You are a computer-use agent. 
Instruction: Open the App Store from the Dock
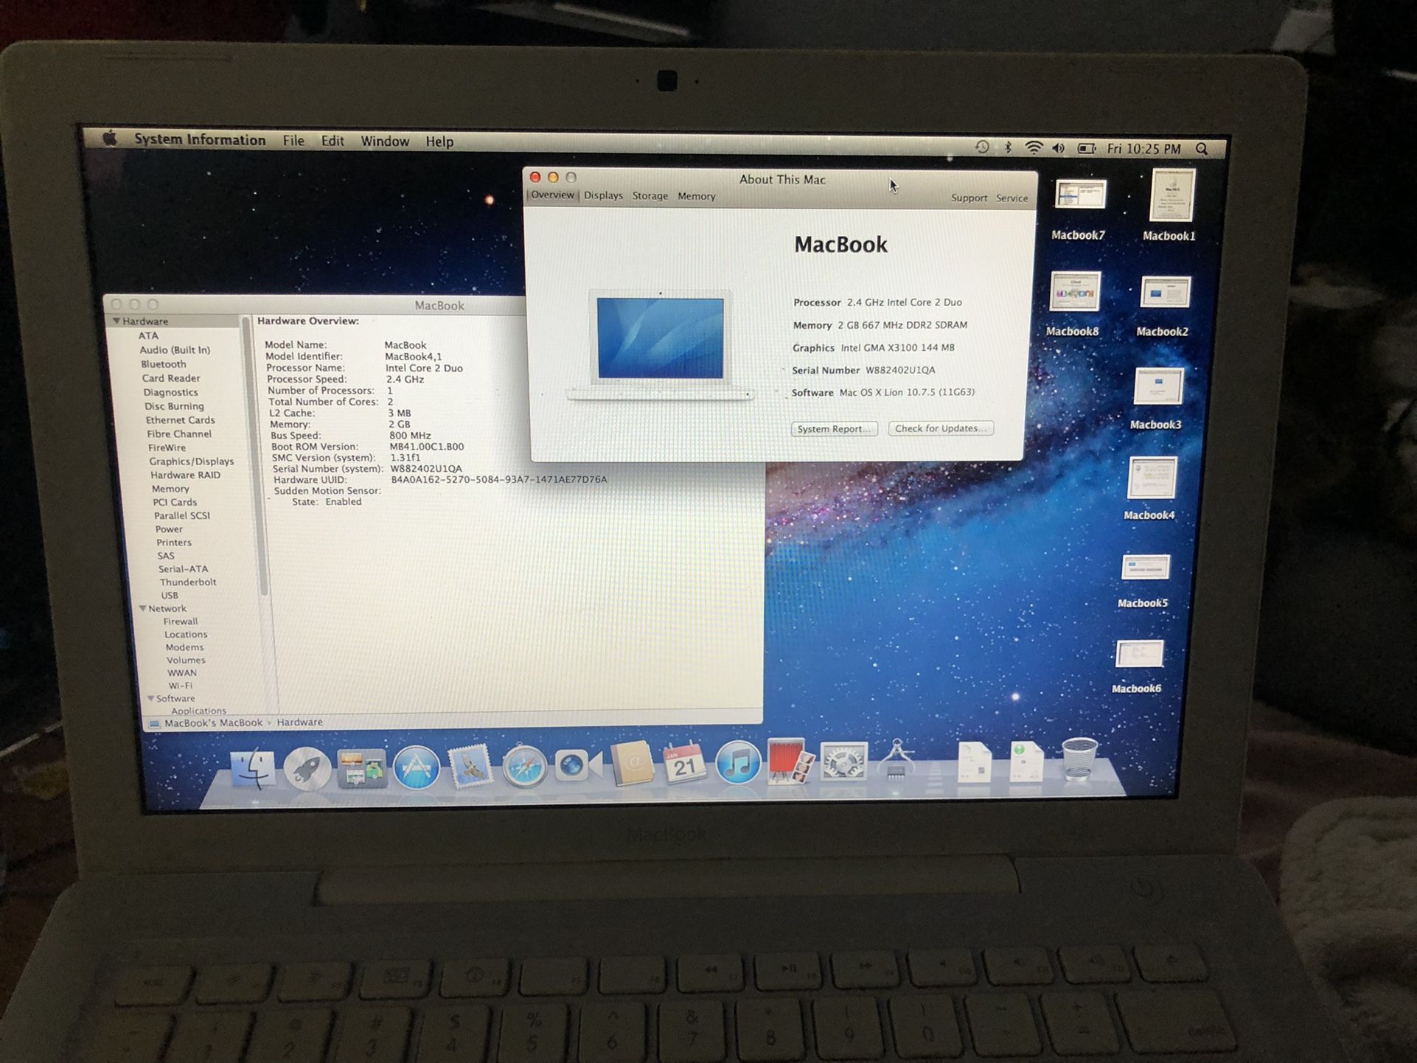[x=417, y=765]
